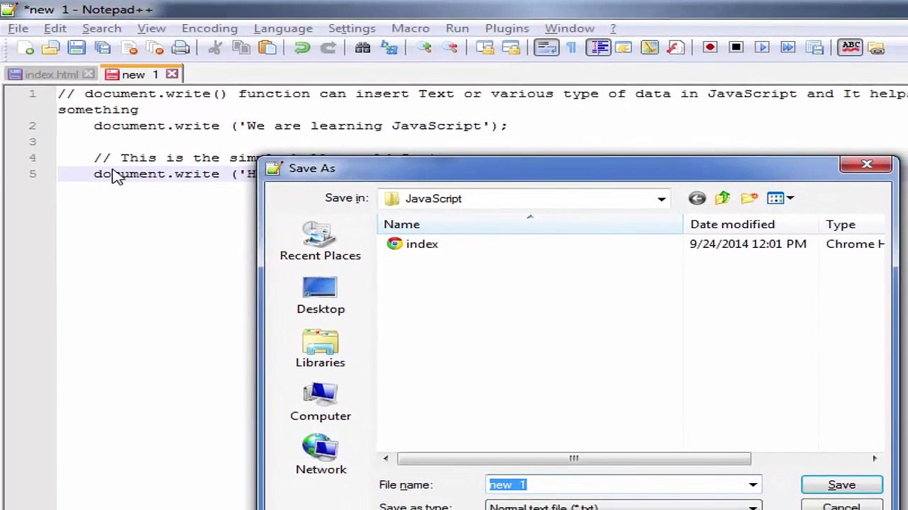Expand the Save in folder dropdown
The width and height of the screenshot is (908, 510).
pyautogui.click(x=661, y=198)
